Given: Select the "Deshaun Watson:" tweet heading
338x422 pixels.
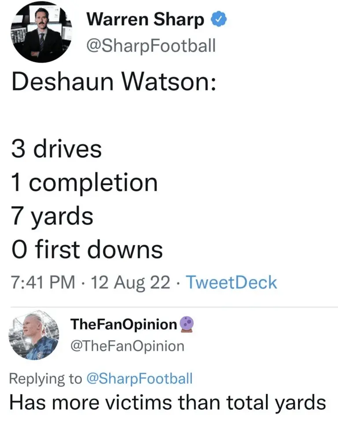Looking at the screenshot, I should 113,82.
